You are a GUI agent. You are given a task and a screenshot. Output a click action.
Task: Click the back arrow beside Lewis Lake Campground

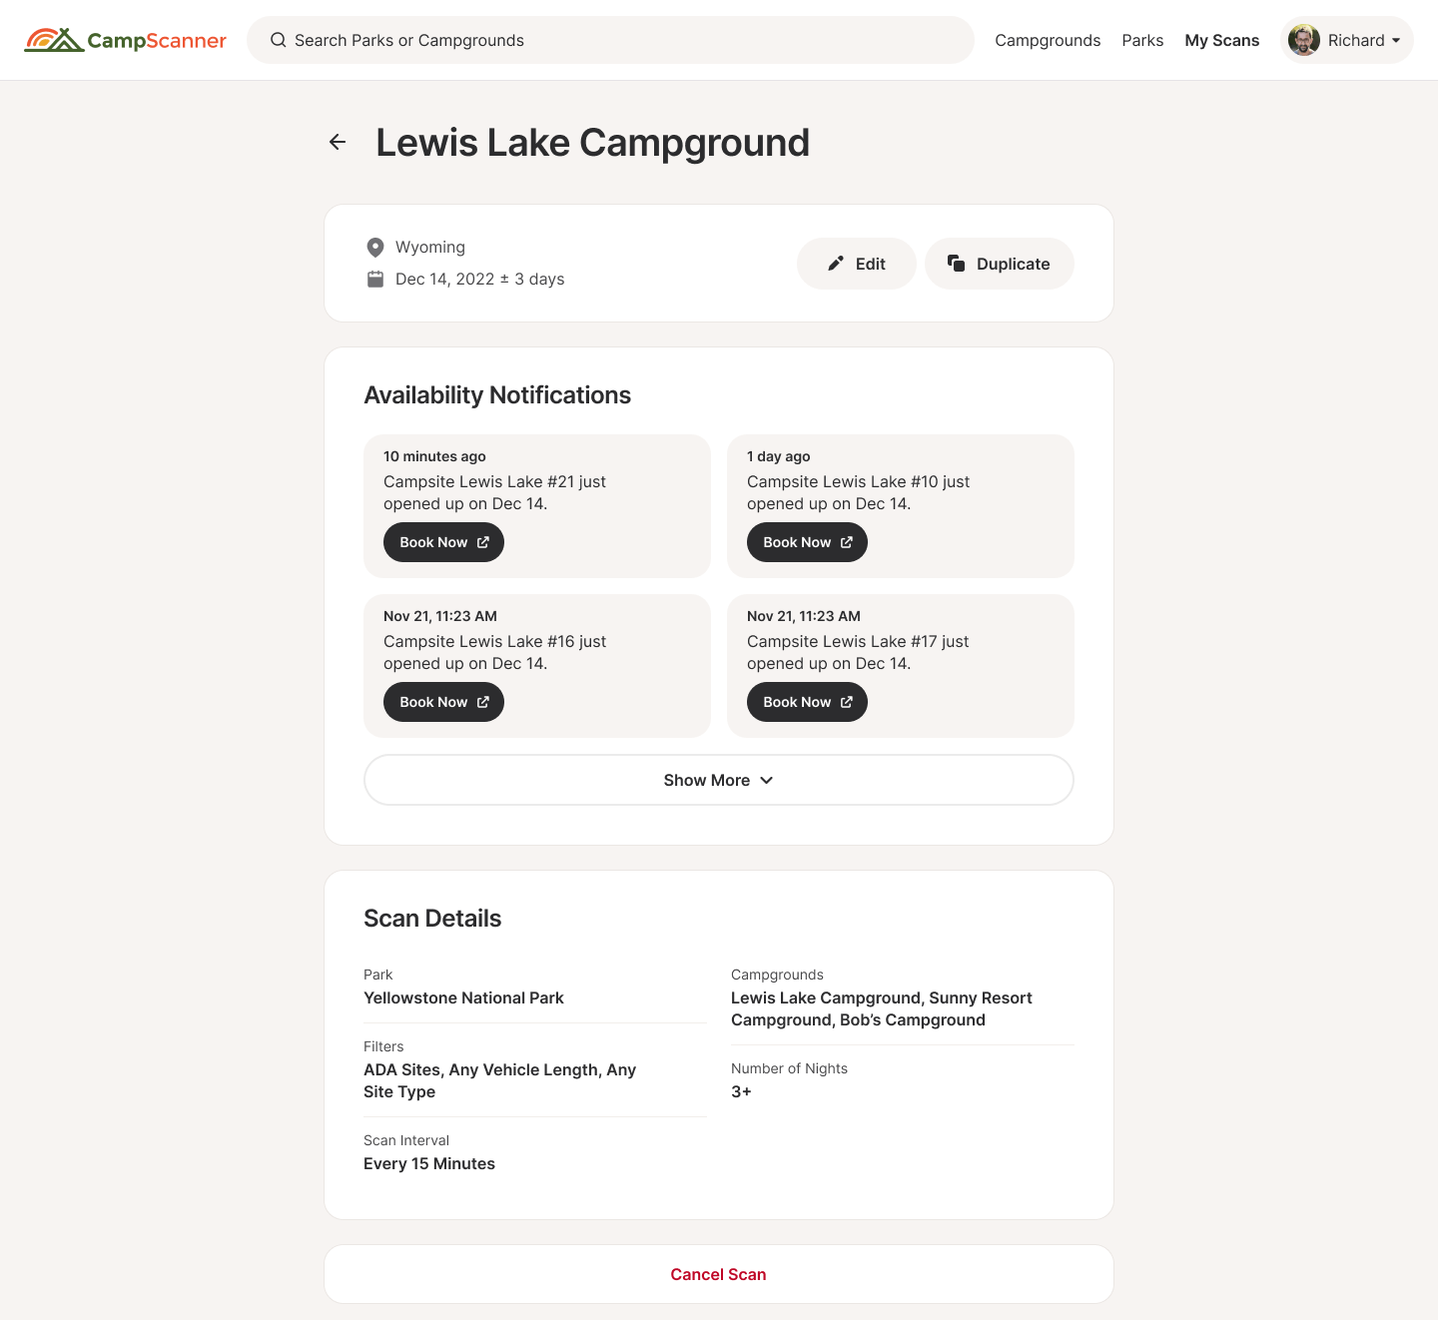[x=338, y=142]
